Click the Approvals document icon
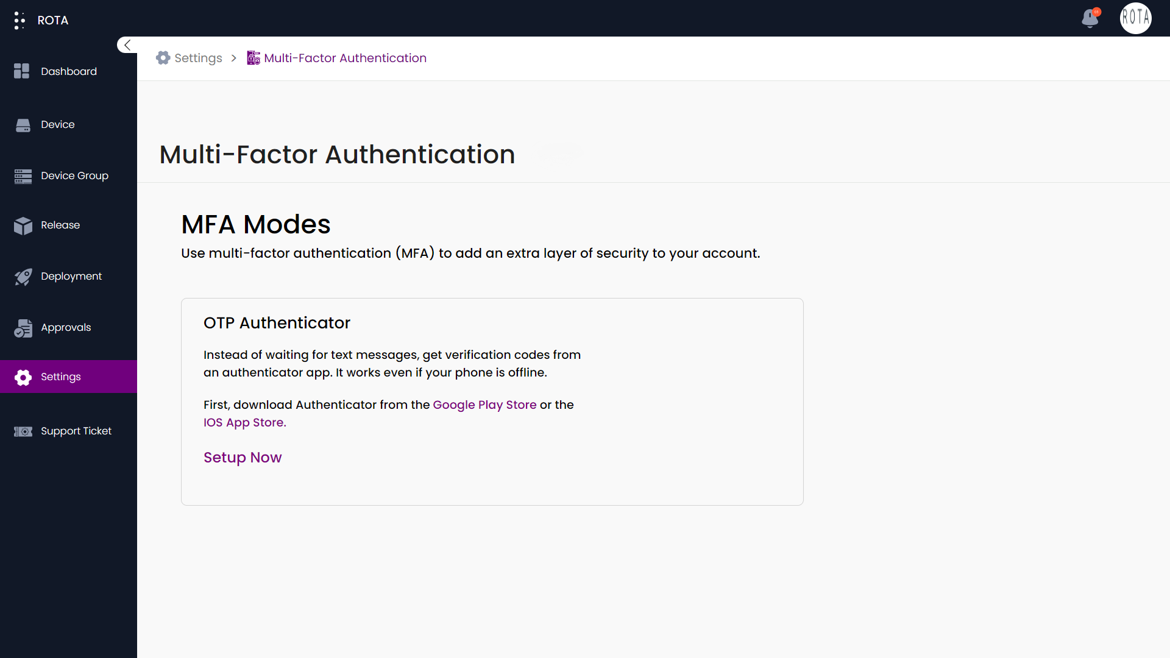This screenshot has height=658, width=1170. click(x=23, y=328)
